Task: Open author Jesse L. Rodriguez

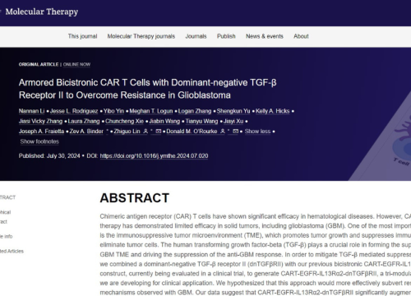Action: (x=74, y=111)
